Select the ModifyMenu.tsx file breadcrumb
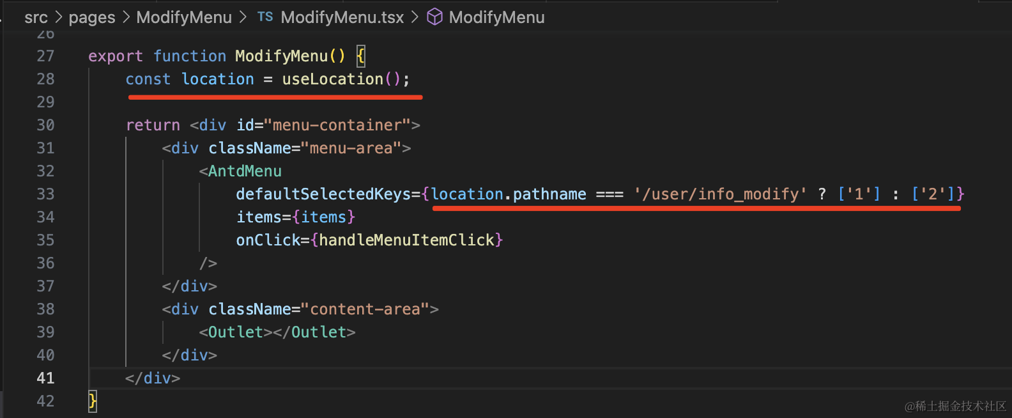Image resolution: width=1012 pixels, height=418 pixels. (342, 17)
